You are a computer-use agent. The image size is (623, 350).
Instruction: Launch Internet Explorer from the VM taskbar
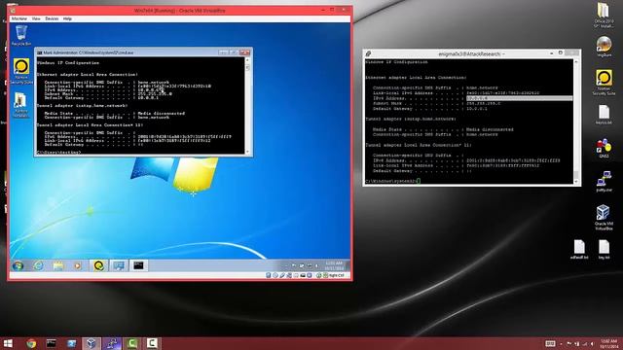(38, 265)
